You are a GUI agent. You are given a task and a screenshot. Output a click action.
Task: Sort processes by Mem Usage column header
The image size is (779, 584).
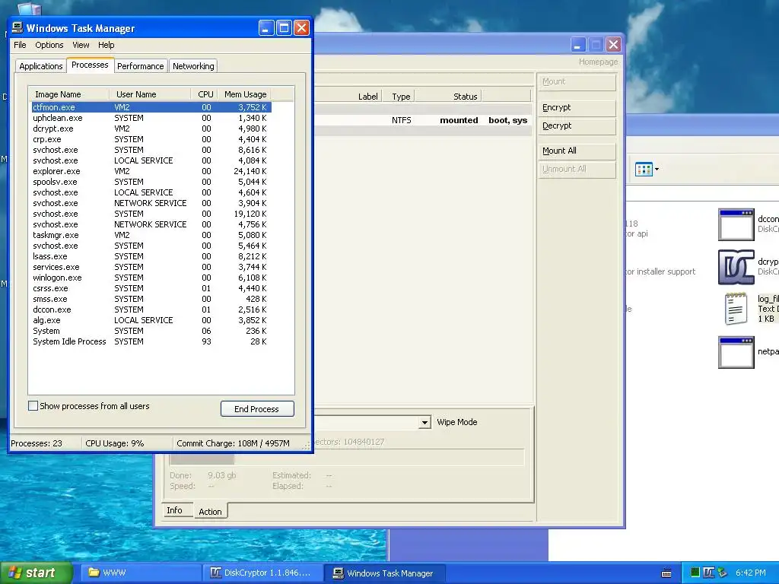click(244, 94)
